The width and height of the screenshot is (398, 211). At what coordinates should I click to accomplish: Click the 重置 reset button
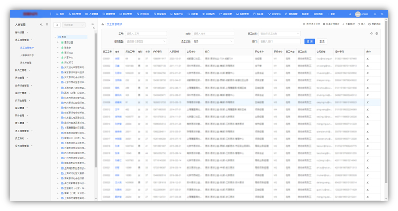tap(322, 41)
